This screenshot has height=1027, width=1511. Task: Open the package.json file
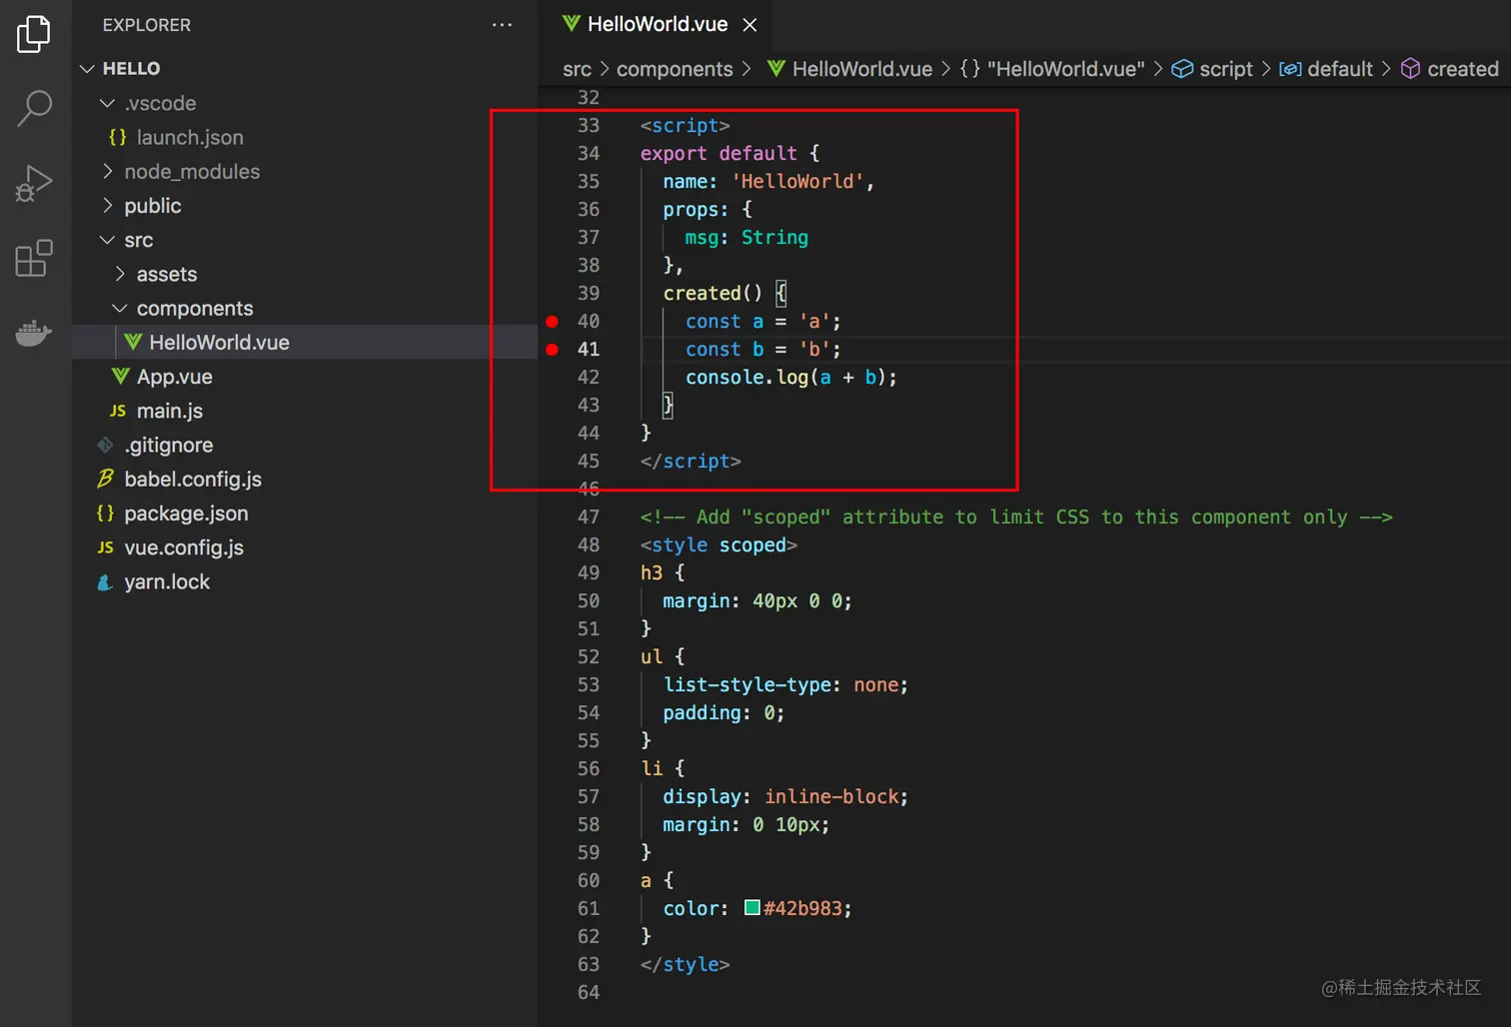pyautogui.click(x=187, y=513)
